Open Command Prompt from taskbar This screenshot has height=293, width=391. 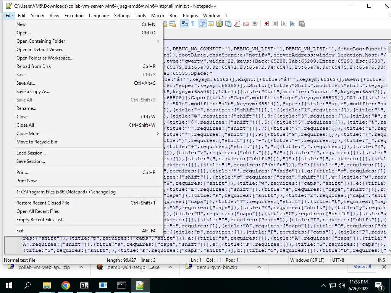click(121, 285)
